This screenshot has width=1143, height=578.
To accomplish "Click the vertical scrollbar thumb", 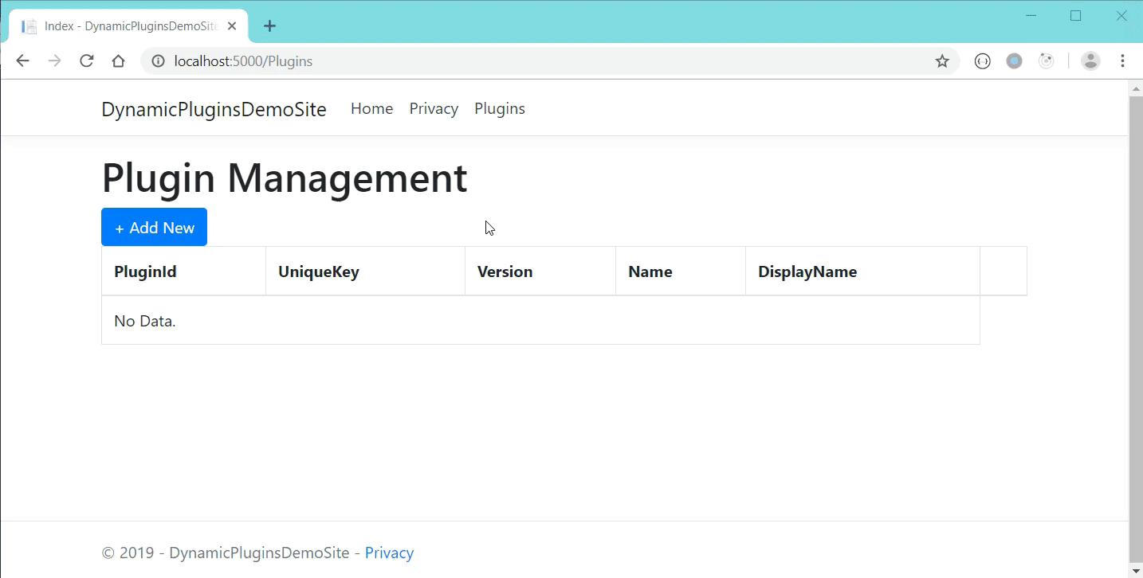I will pos(1136,329).
